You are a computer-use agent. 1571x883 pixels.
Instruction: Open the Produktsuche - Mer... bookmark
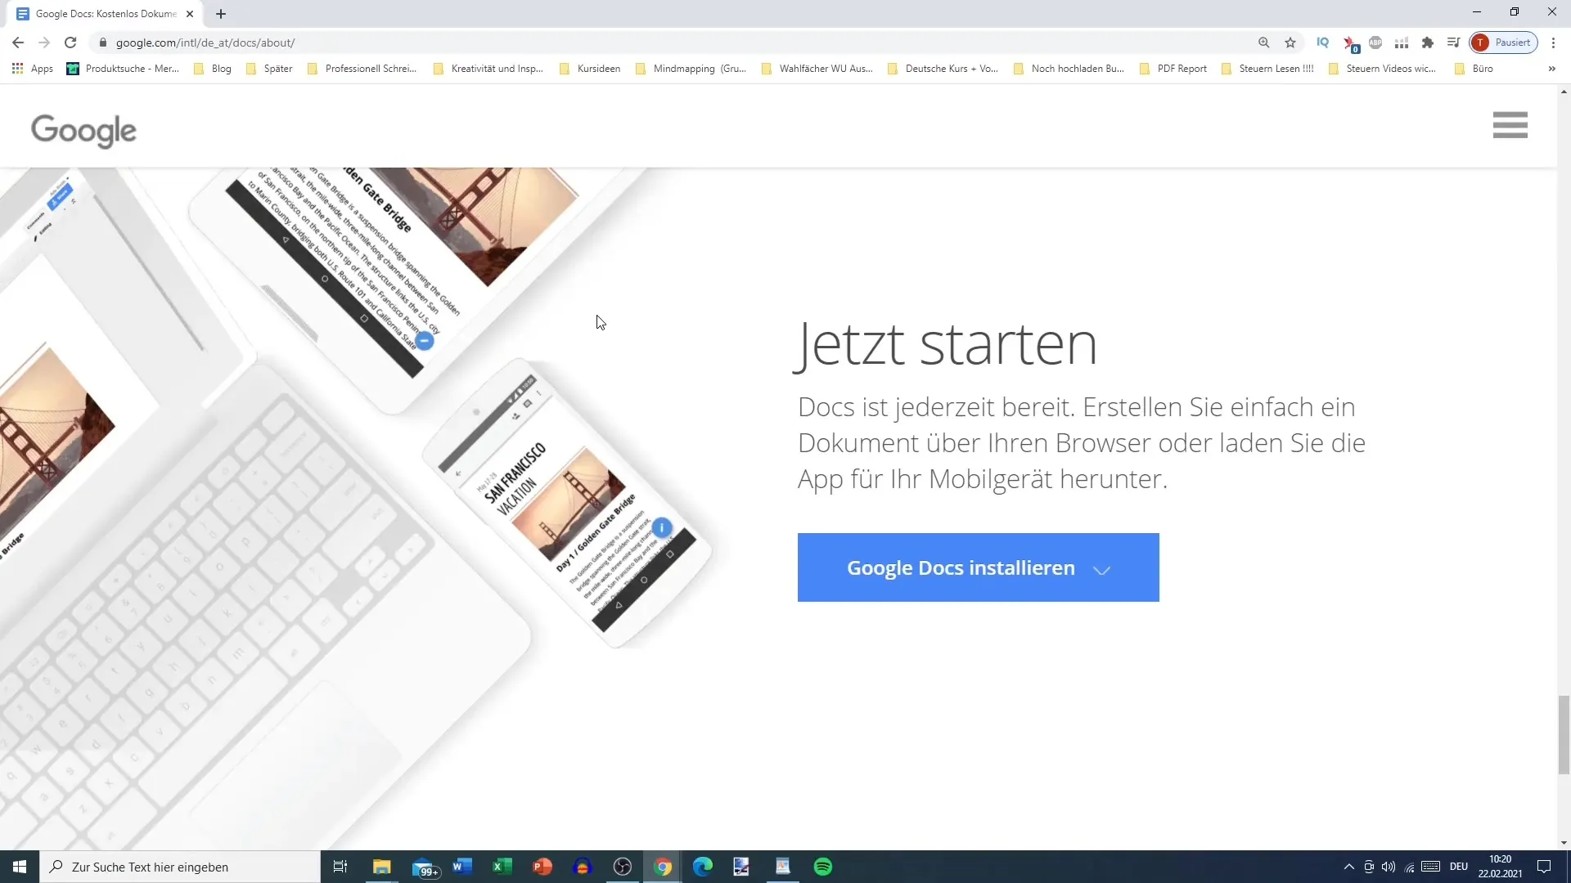tap(123, 69)
